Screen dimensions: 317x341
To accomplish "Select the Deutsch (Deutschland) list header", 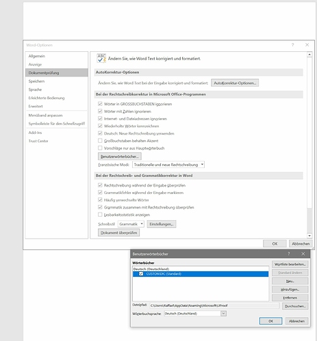I will pos(151,269).
